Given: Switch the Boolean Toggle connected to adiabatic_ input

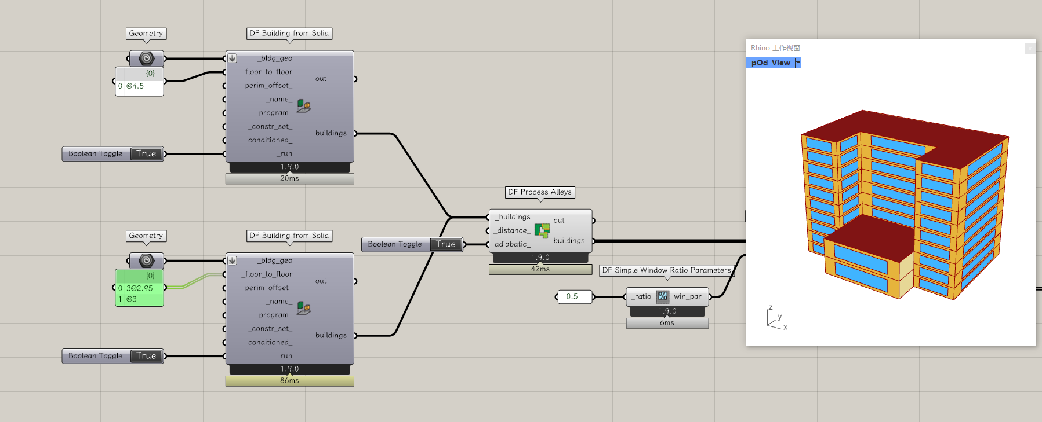Looking at the screenshot, I should pyautogui.click(x=446, y=244).
